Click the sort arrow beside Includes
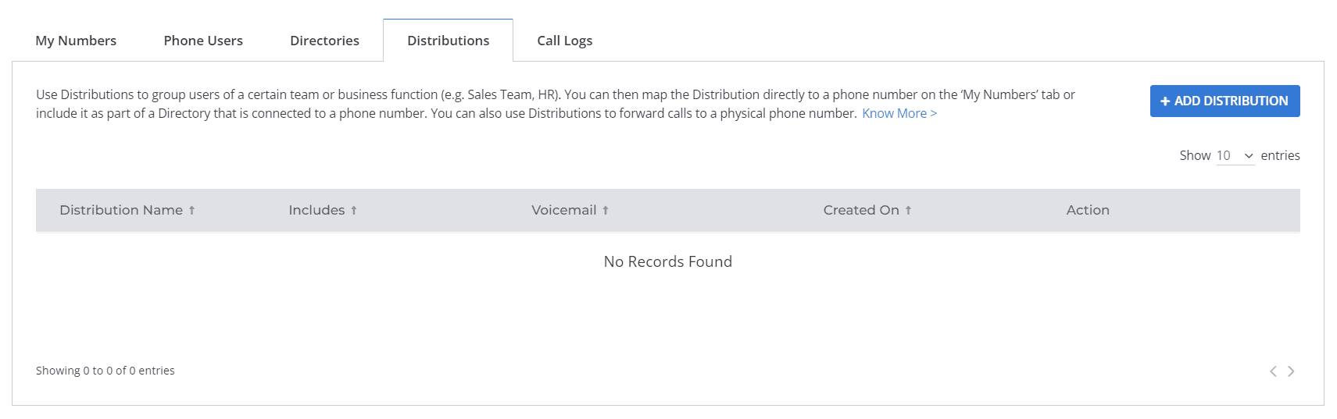Viewport: 1337px width, 419px height. coord(354,211)
